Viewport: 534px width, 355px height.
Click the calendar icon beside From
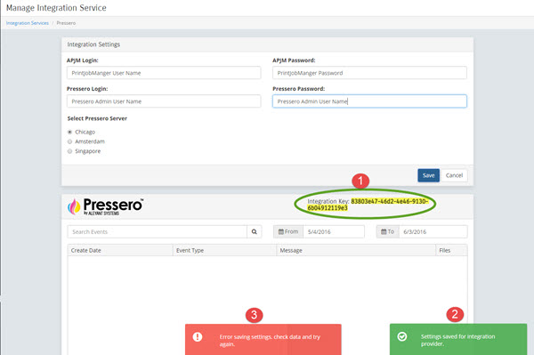(281, 232)
